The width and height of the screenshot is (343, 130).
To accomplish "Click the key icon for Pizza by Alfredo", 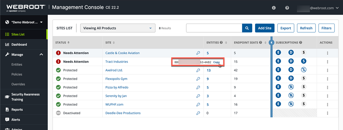I will click(x=198, y=87).
